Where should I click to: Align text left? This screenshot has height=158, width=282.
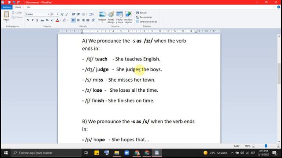[74, 20]
